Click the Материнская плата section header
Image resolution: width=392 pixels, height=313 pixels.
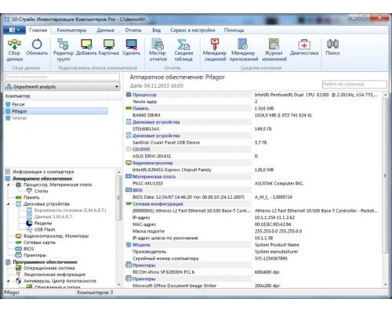154,177
